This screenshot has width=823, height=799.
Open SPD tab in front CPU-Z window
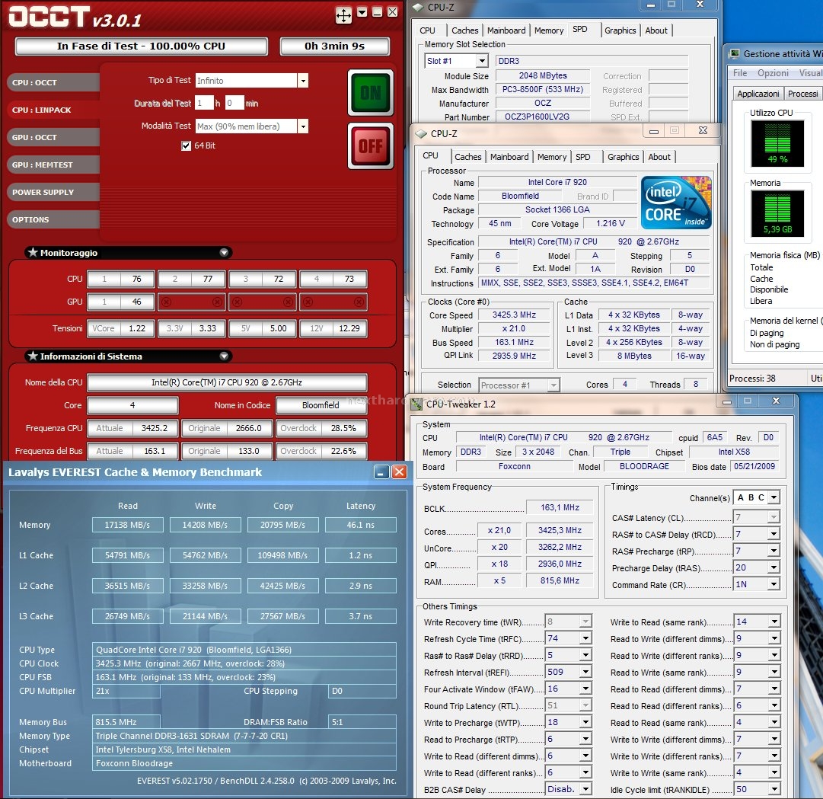click(583, 157)
